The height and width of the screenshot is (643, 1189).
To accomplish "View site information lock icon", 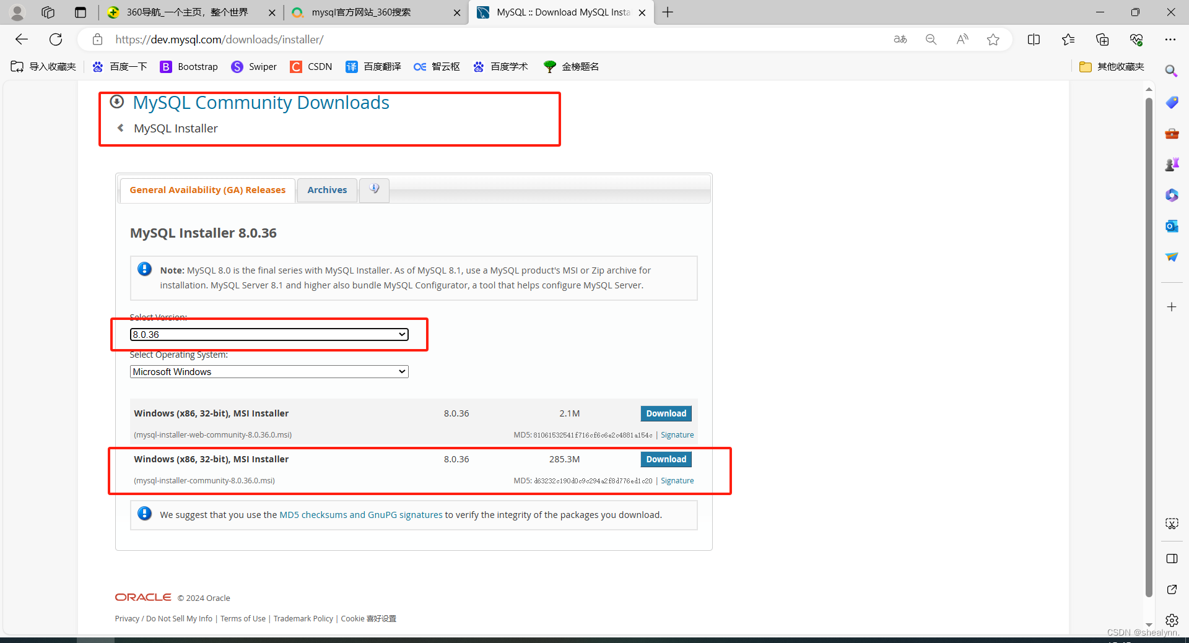I will click(97, 40).
